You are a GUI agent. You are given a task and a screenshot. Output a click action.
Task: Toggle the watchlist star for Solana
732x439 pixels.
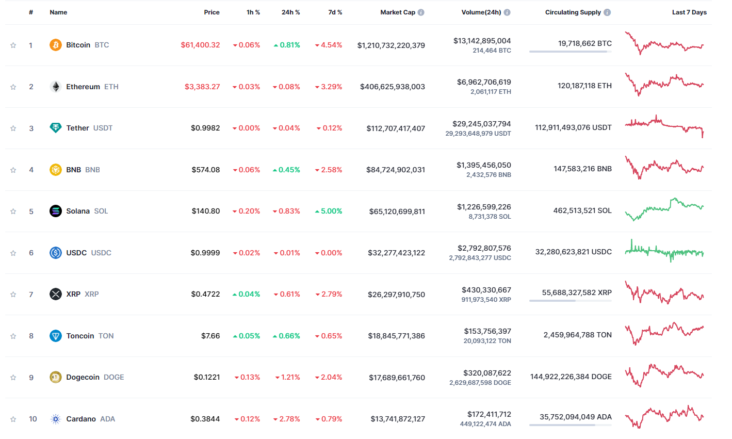[13, 212]
